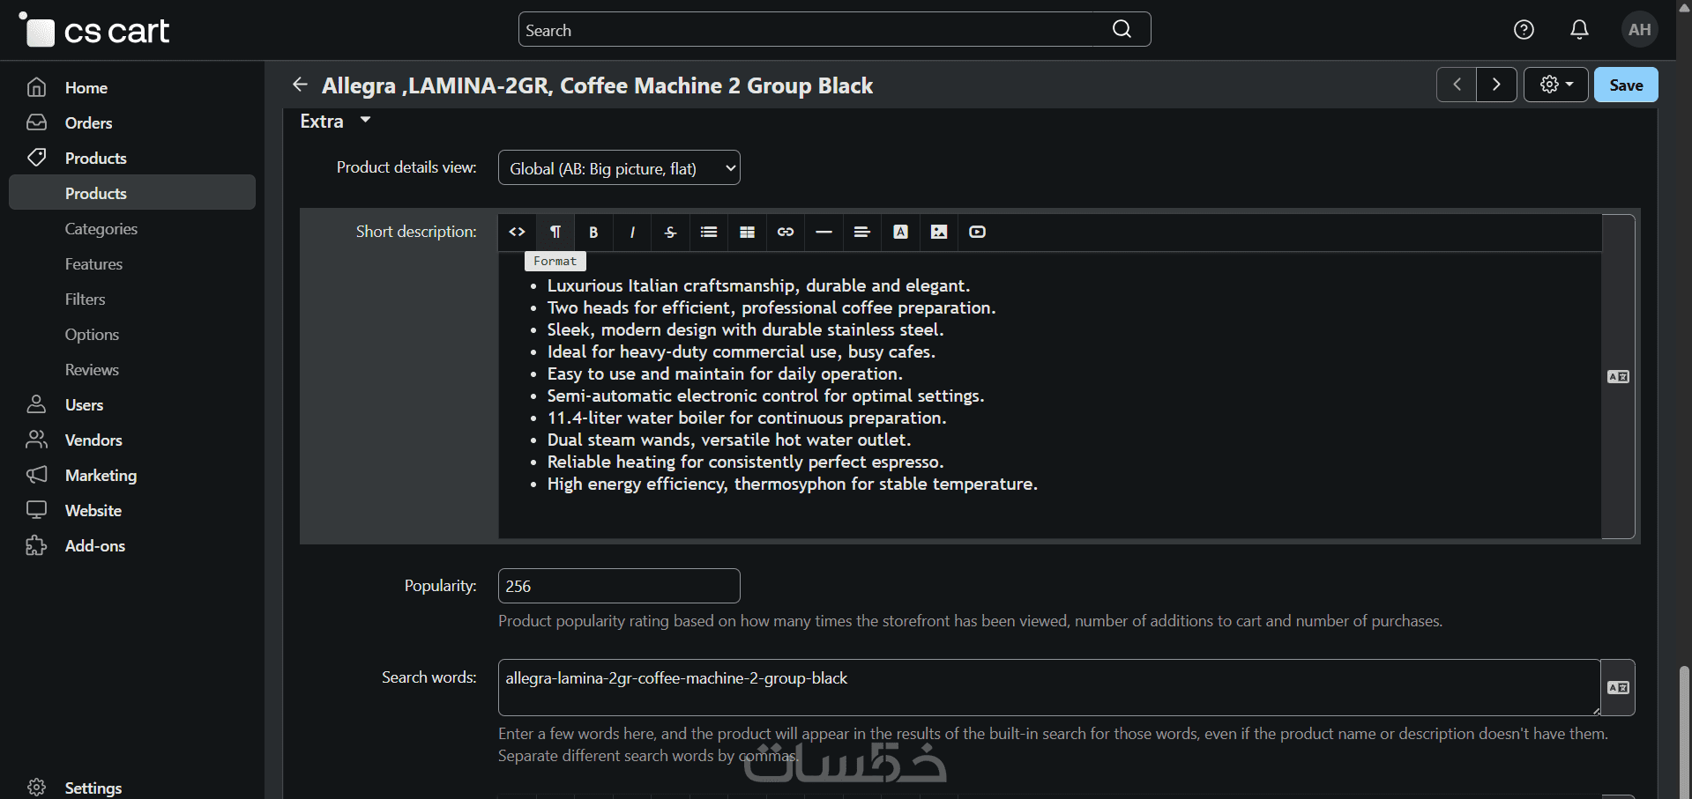The height and width of the screenshot is (799, 1692).
Task: Click the line "Two heads for efficient, professional coffee preparation."
Action: point(771,307)
